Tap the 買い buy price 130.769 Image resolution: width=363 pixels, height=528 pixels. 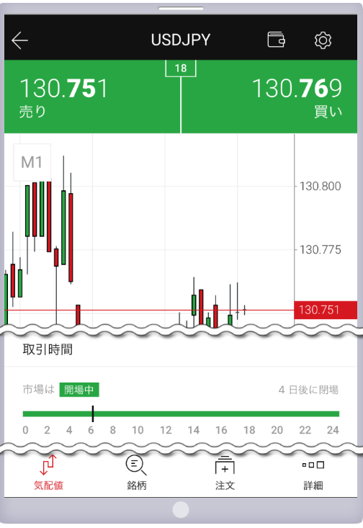click(x=297, y=88)
